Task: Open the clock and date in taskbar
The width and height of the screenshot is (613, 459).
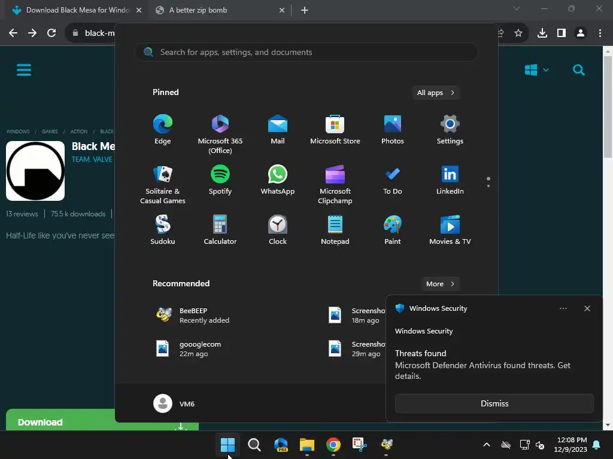Action: 570,445
